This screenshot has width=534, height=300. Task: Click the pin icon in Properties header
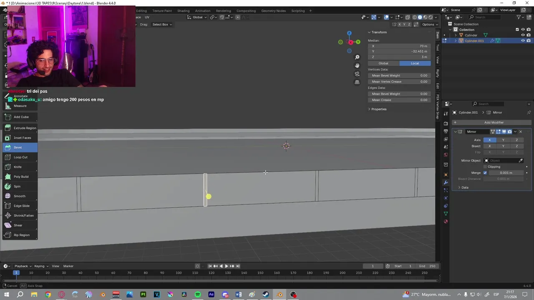click(x=529, y=112)
